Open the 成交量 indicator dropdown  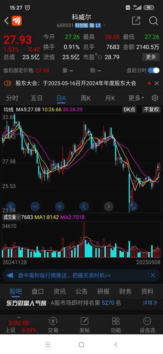tap(11, 217)
